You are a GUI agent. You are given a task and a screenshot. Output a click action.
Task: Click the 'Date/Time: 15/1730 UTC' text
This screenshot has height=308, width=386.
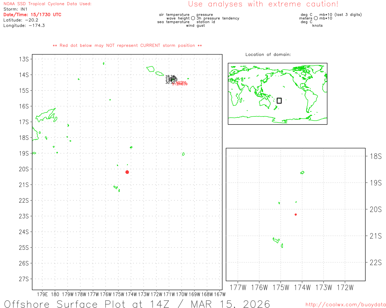pyautogui.click(x=32, y=15)
